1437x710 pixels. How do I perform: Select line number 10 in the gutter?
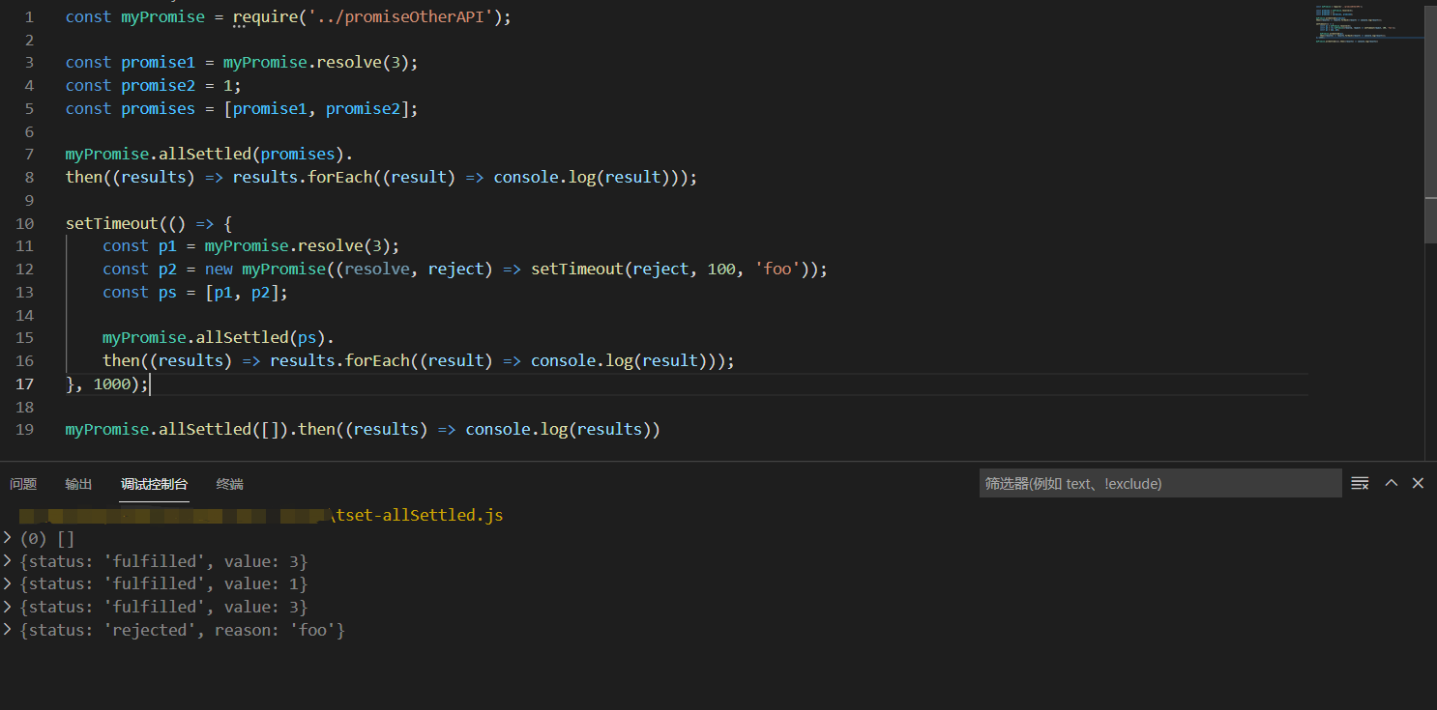point(25,223)
